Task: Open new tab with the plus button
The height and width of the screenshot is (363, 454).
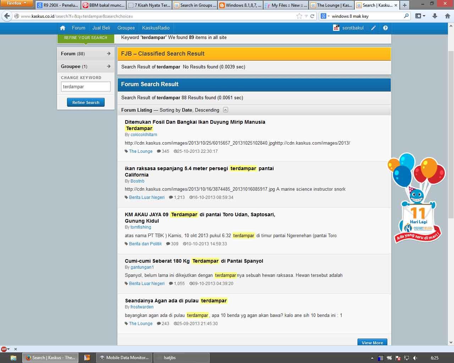Action: [405, 5]
